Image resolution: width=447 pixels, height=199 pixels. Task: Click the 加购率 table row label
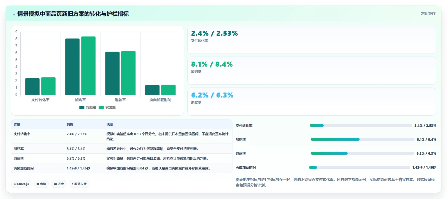click(19, 149)
